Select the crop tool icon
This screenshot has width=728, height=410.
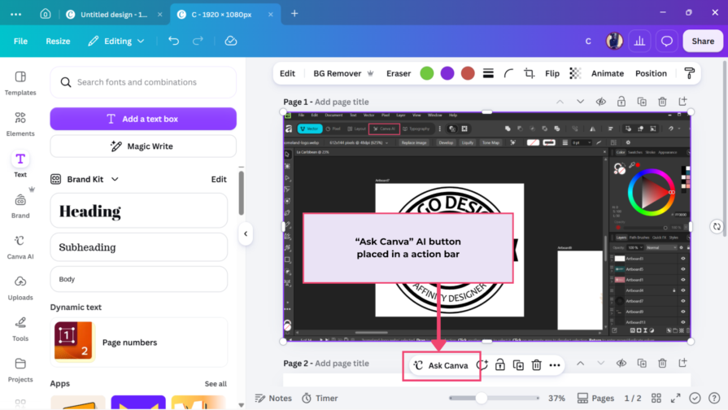click(x=529, y=73)
